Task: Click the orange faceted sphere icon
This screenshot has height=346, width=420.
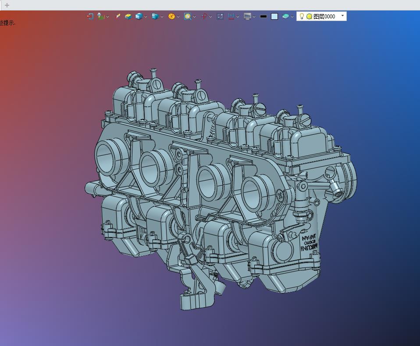Action: coord(171,16)
